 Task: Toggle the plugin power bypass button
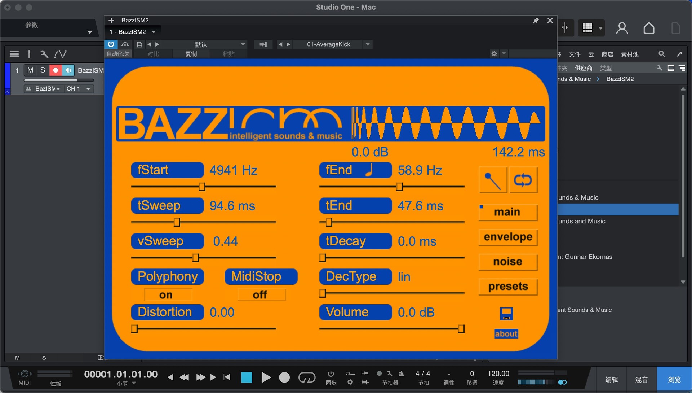click(x=111, y=44)
